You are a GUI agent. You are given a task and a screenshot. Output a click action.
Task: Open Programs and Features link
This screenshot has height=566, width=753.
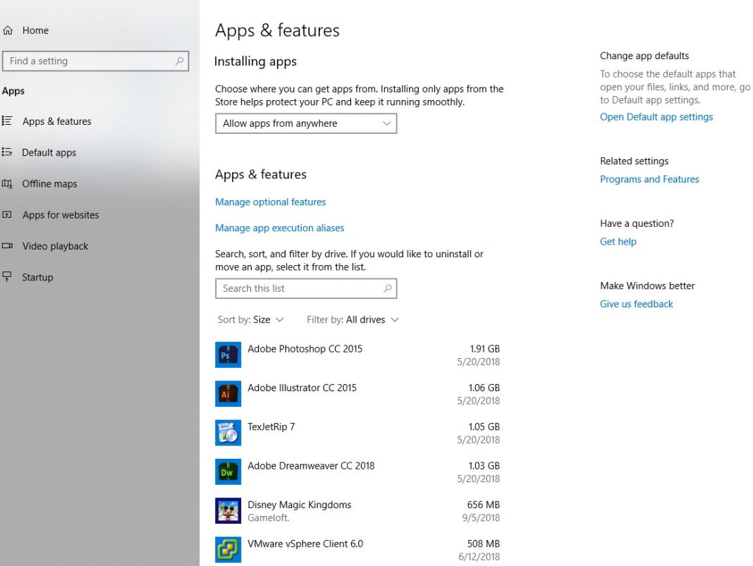[x=649, y=179]
